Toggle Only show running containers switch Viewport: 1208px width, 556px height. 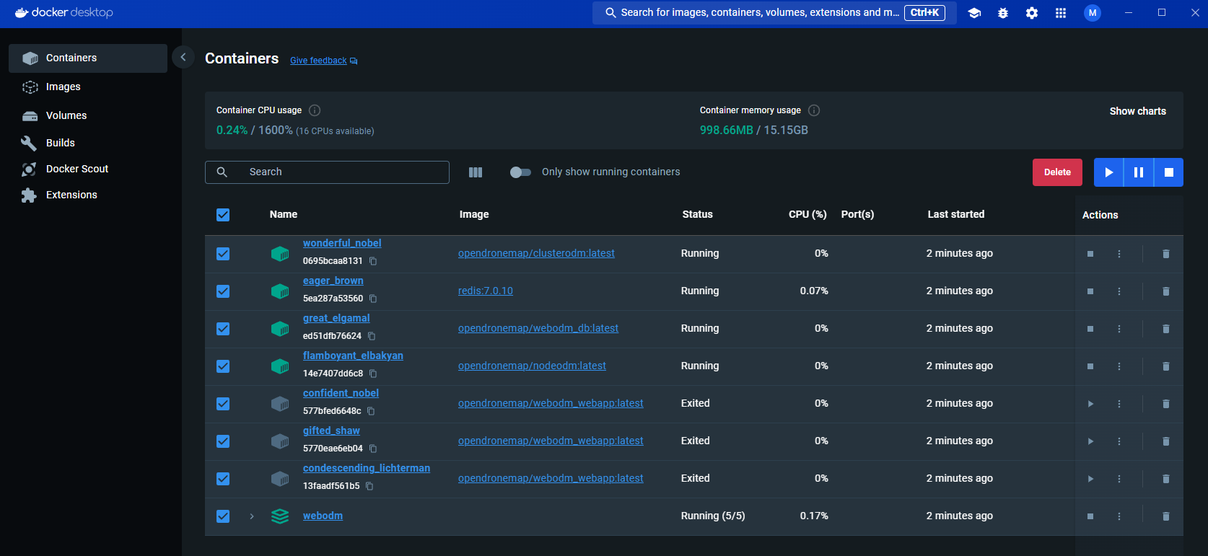pos(520,172)
